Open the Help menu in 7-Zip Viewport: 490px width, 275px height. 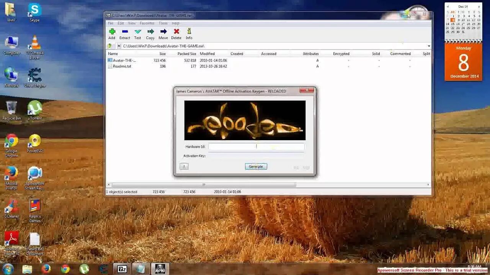point(175,23)
